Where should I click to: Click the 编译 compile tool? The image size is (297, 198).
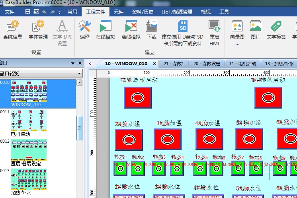pyautogui.click(x=84, y=30)
